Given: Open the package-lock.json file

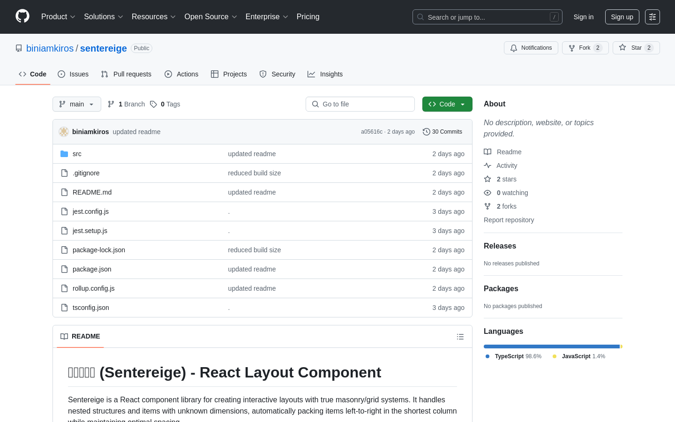Looking at the screenshot, I should coord(99,250).
